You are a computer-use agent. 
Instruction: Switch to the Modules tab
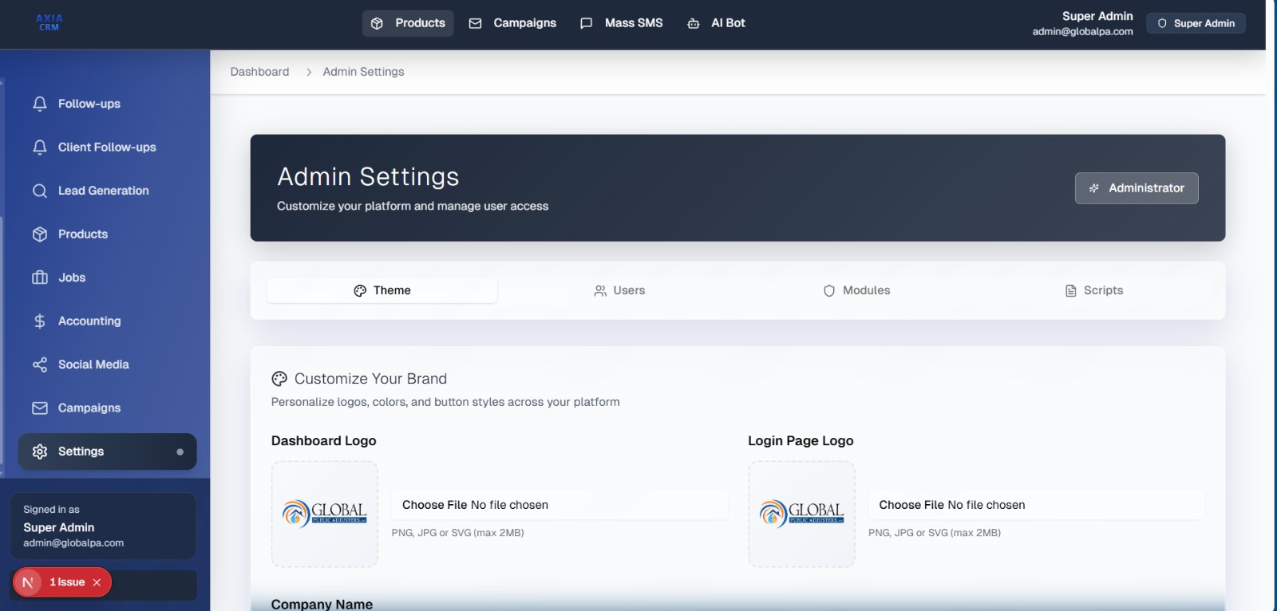(856, 290)
